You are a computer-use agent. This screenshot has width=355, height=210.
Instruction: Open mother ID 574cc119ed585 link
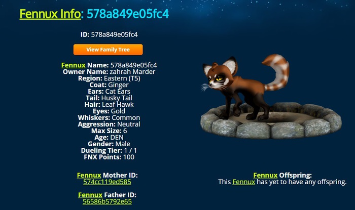pyautogui.click(x=107, y=182)
